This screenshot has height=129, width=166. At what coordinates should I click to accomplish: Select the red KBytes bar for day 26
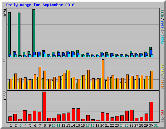[x=132, y=115]
